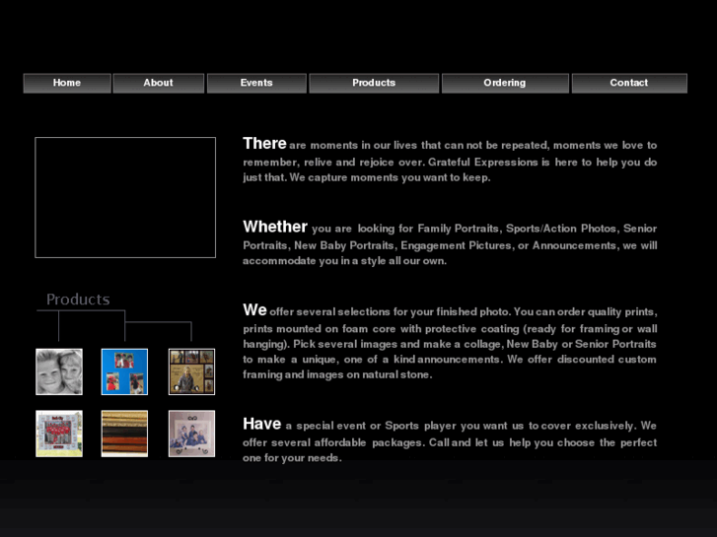Open black-and-white children portrait thumbnail

point(59,371)
